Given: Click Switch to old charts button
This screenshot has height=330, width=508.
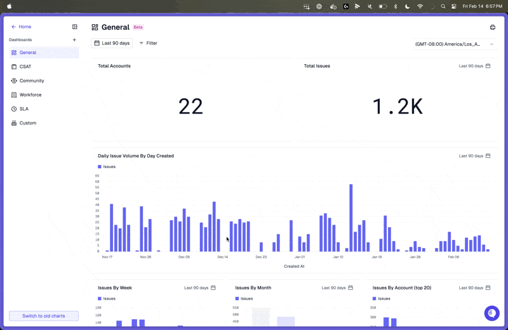Looking at the screenshot, I should [x=44, y=316].
